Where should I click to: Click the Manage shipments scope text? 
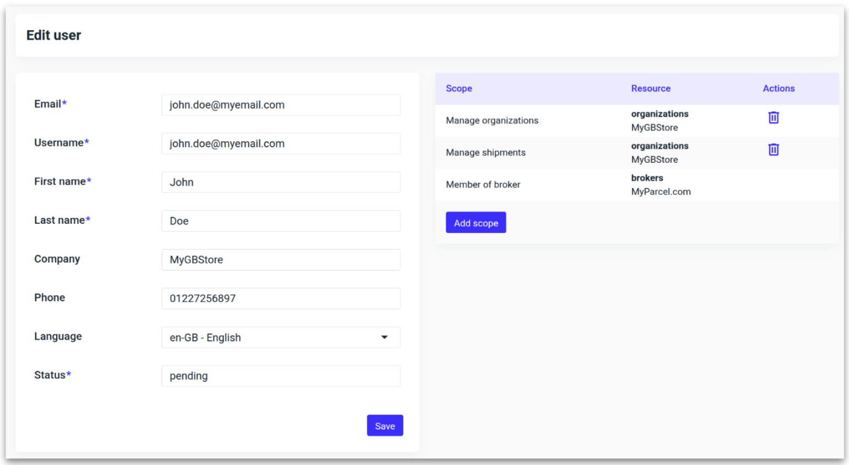click(485, 153)
